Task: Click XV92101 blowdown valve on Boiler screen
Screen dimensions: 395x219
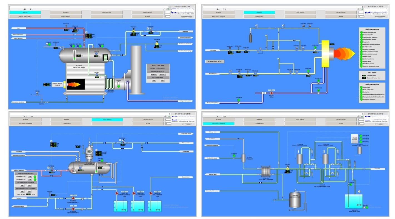Action: (x=42, y=101)
